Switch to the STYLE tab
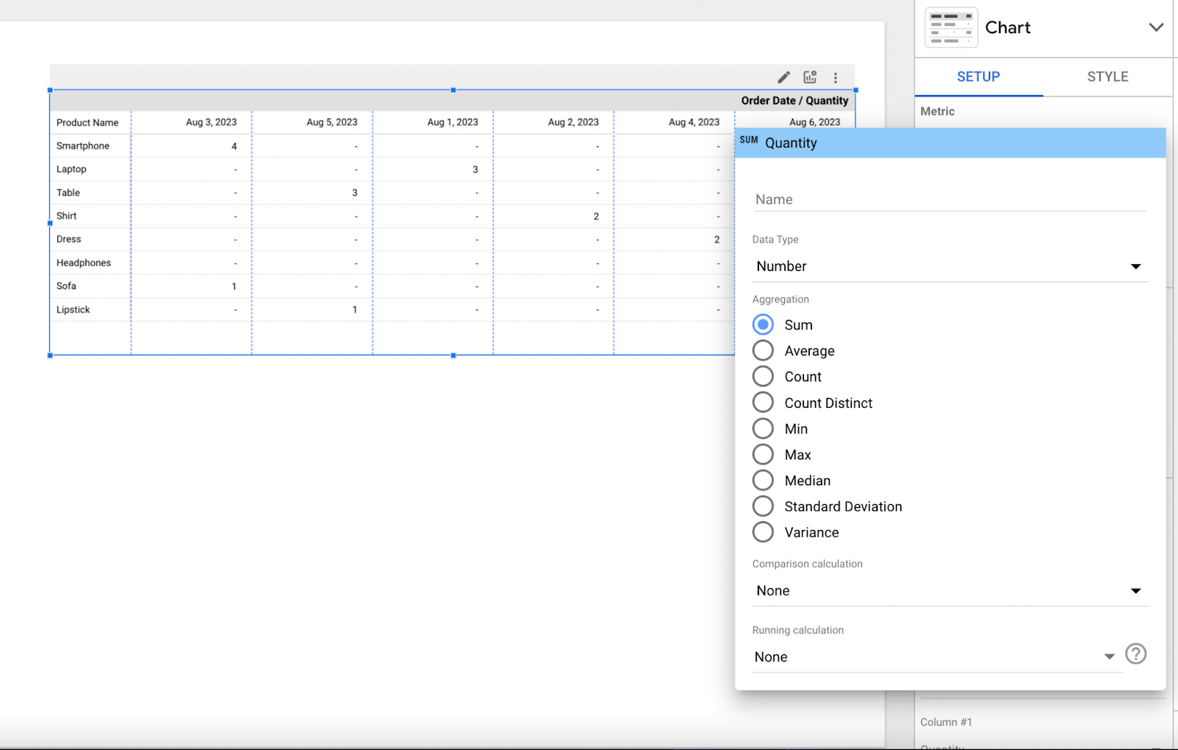This screenshot has width=1178, height=750. [1107, 77]
